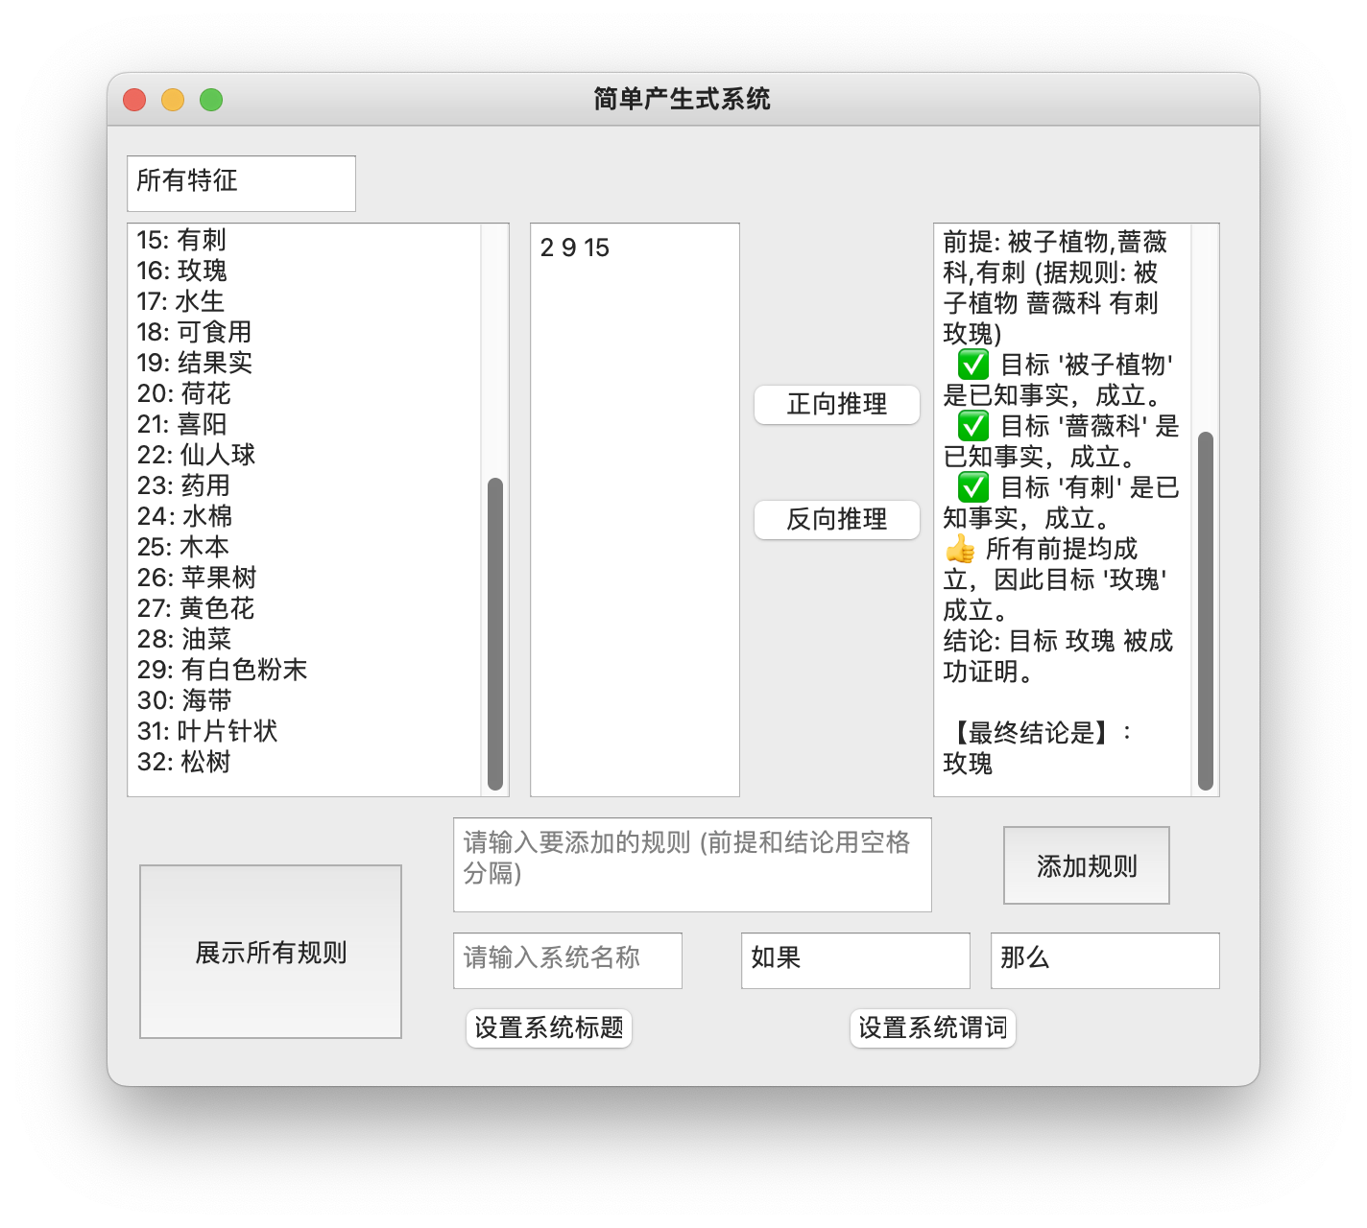Select feature row 15: 有刺
This screenshot has width=1367, height=1228.
coord(181,240)
